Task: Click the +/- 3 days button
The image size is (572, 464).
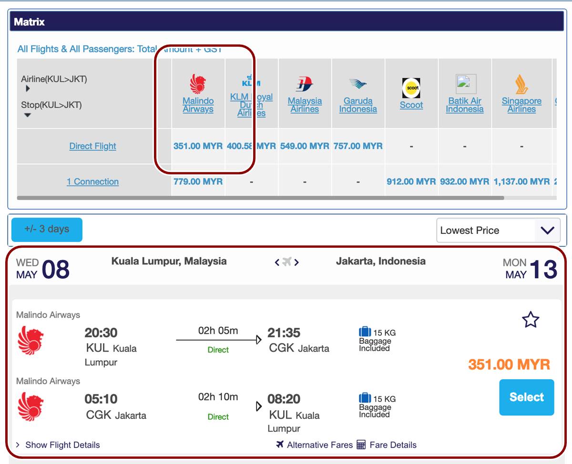Action: coord(47,230)
